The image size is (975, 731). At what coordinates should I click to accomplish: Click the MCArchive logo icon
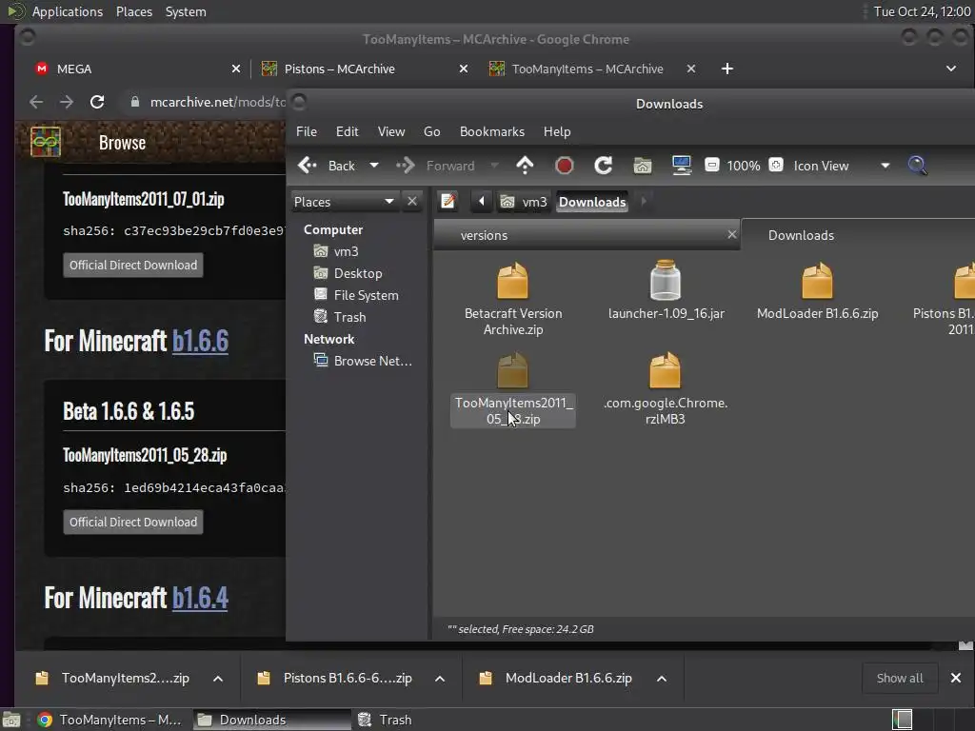click(x=46, y=143)
